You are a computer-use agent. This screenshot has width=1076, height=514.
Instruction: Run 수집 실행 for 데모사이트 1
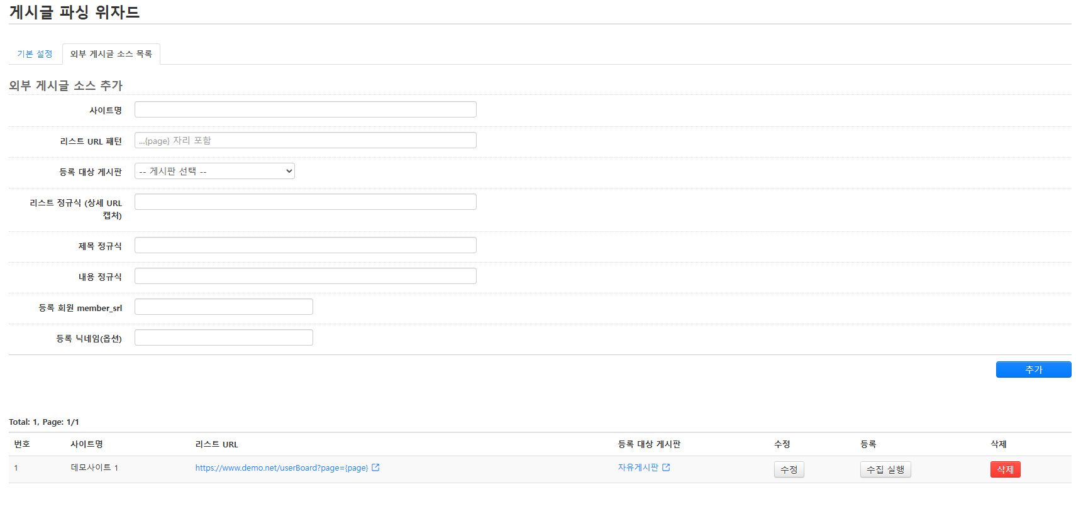(885, 469)
